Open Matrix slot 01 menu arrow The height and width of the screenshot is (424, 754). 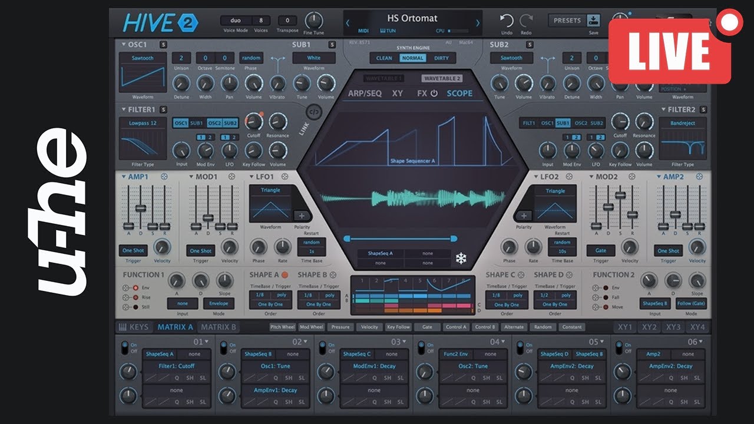pyautogui.click(x=206, y=342)
